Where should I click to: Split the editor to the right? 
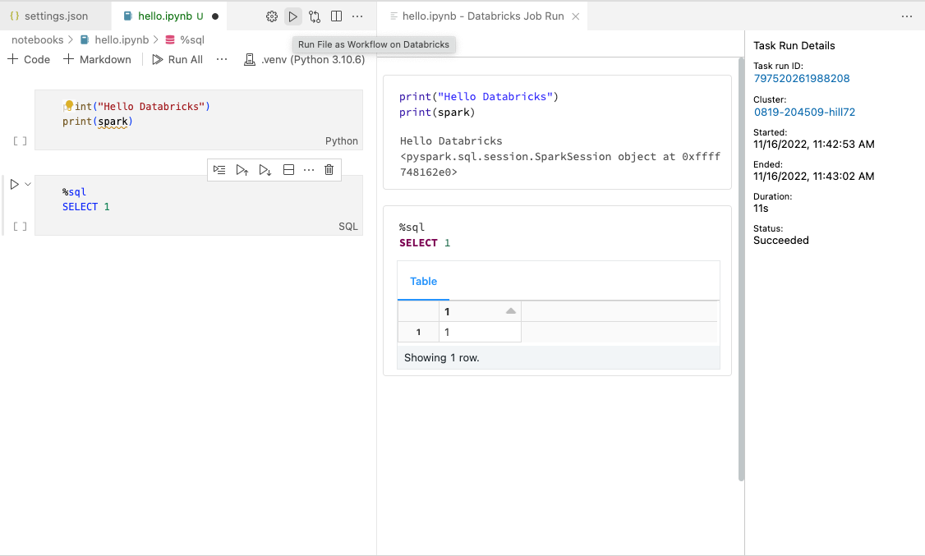click(336, 16)
